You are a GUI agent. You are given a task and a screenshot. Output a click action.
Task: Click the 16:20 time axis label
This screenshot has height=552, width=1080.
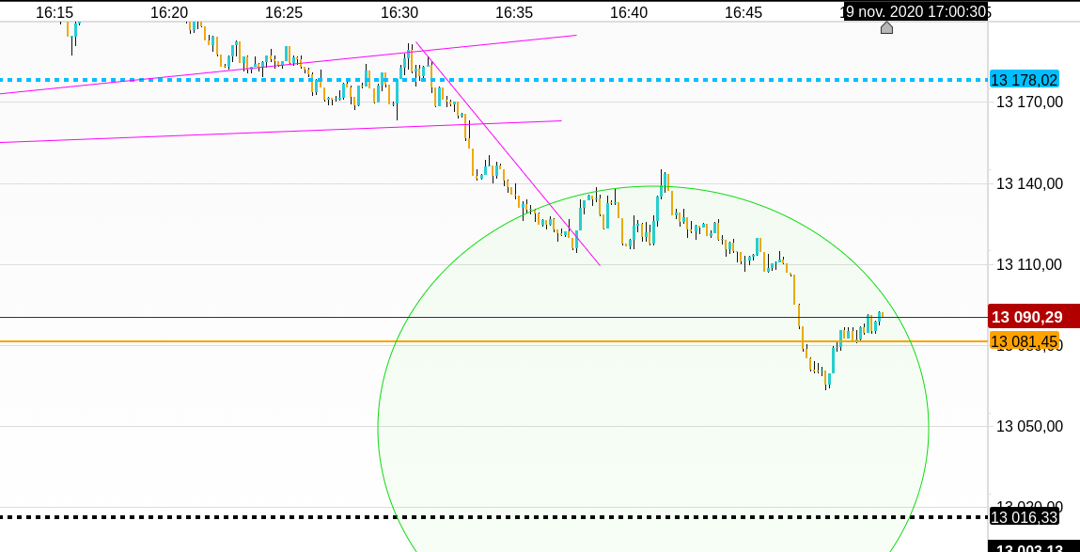(x=169, y=12)
